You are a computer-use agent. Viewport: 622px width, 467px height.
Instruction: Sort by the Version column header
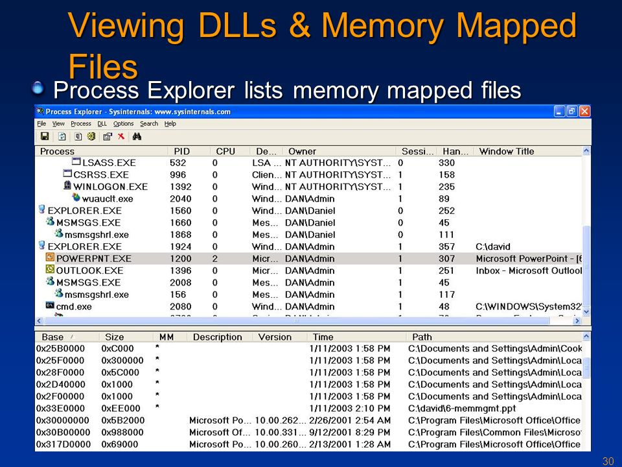[x=280, y=337]
